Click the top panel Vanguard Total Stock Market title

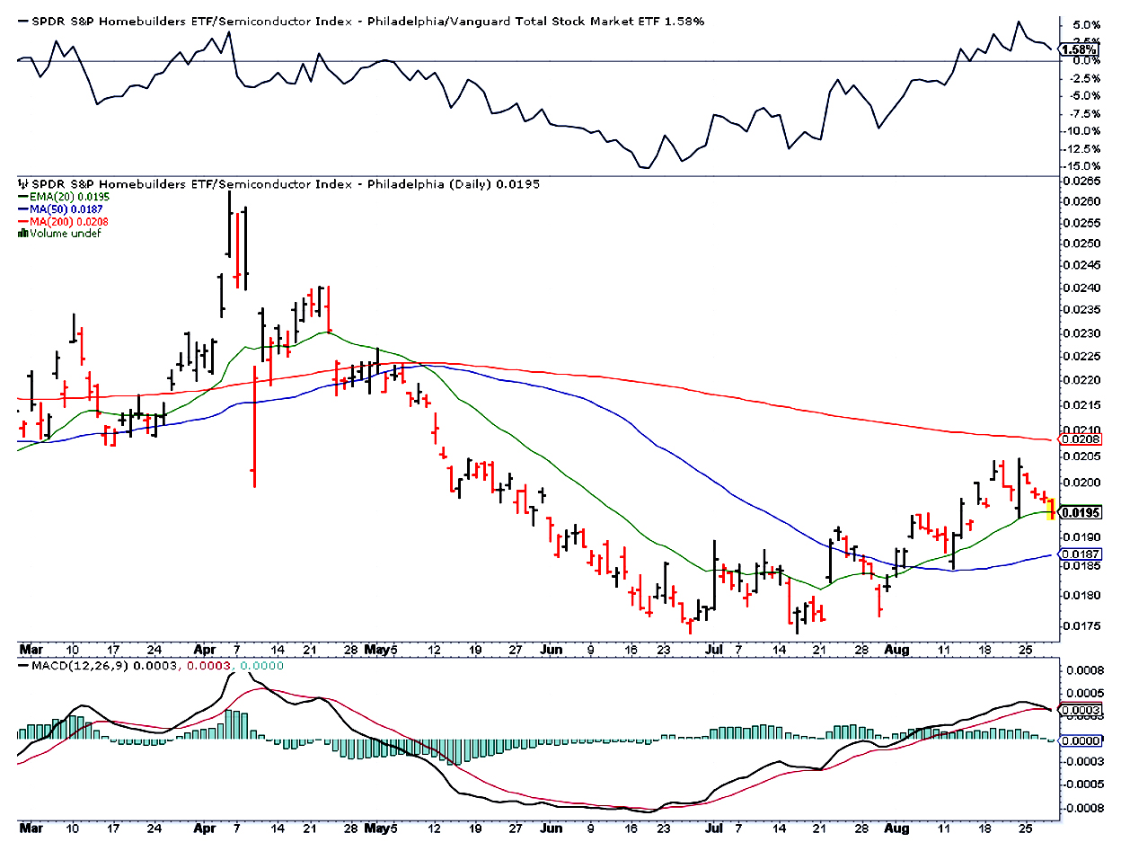[x=359, y=20]
